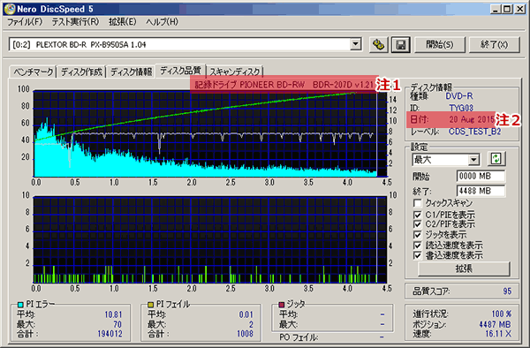
Task: Switch to the ディスク作成 tab
Action: tap(81, 72)
